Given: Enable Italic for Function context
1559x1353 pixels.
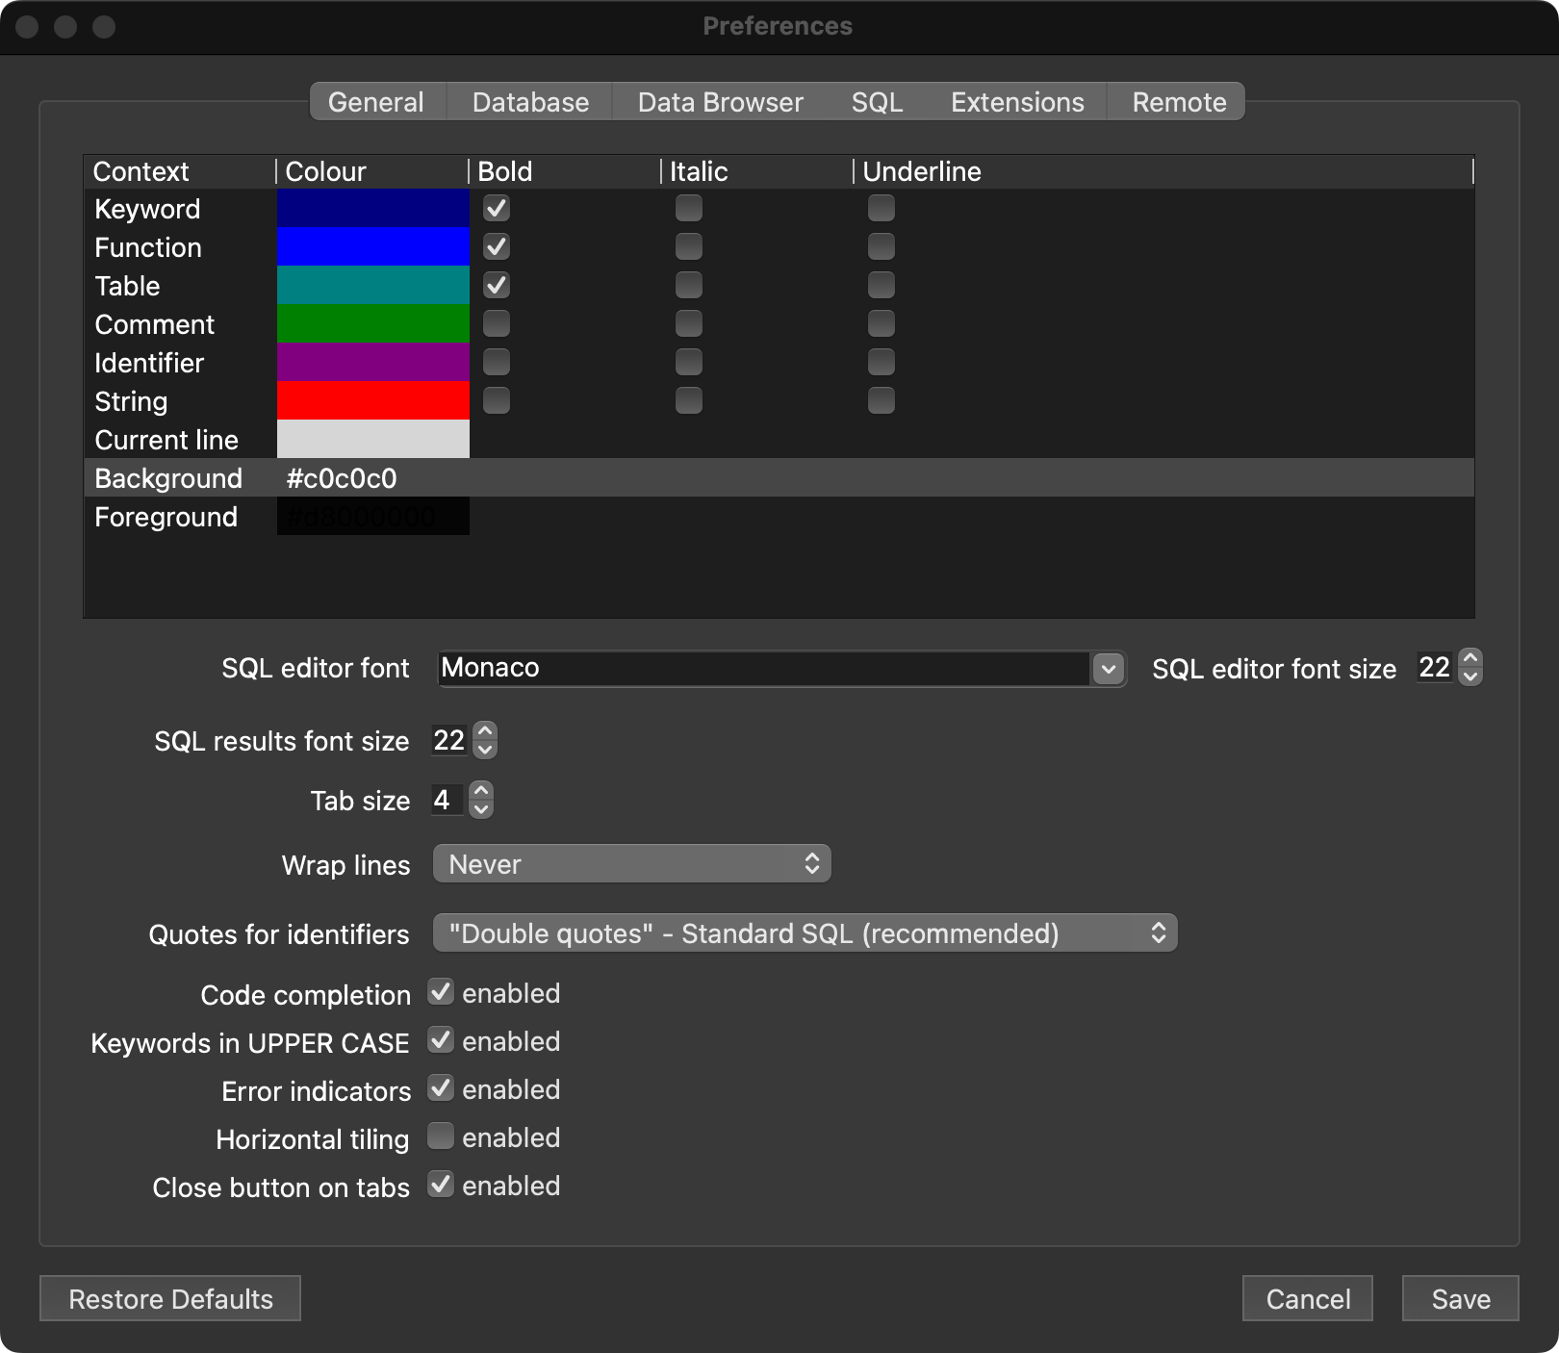Looking at the screenshot, I should 689,247.
